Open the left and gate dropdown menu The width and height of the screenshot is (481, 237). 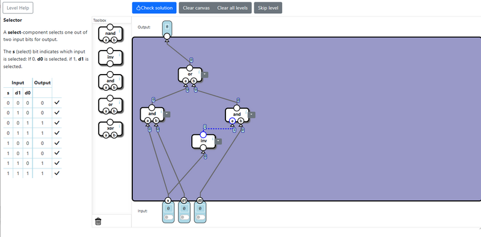[167, 114]
